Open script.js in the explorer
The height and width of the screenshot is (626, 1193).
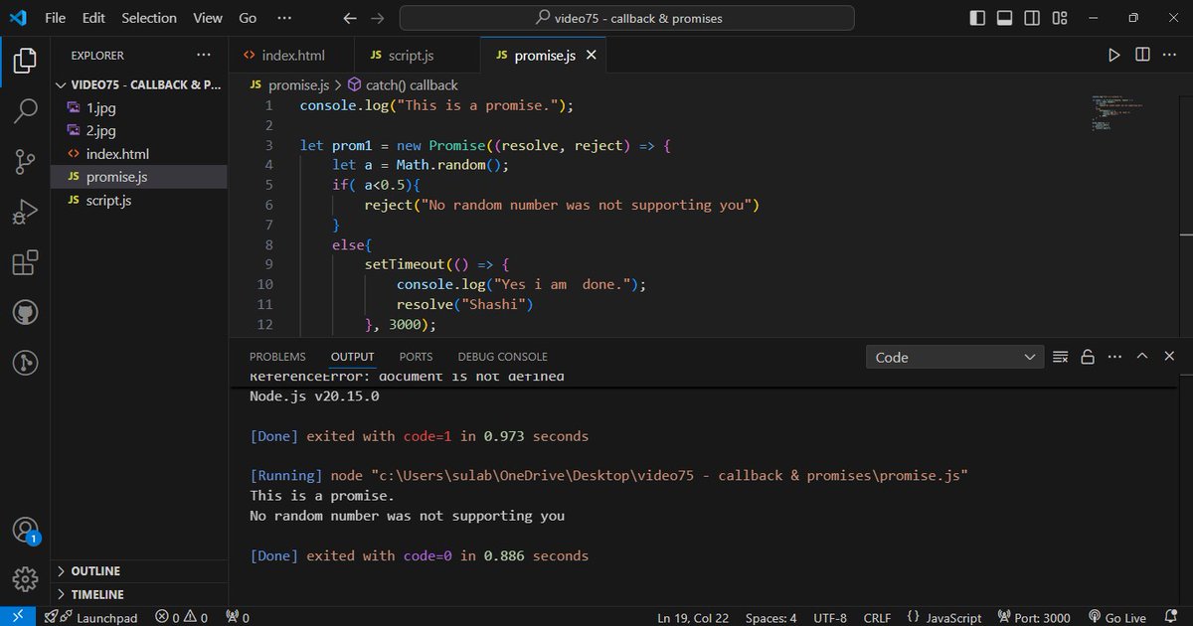139,200
